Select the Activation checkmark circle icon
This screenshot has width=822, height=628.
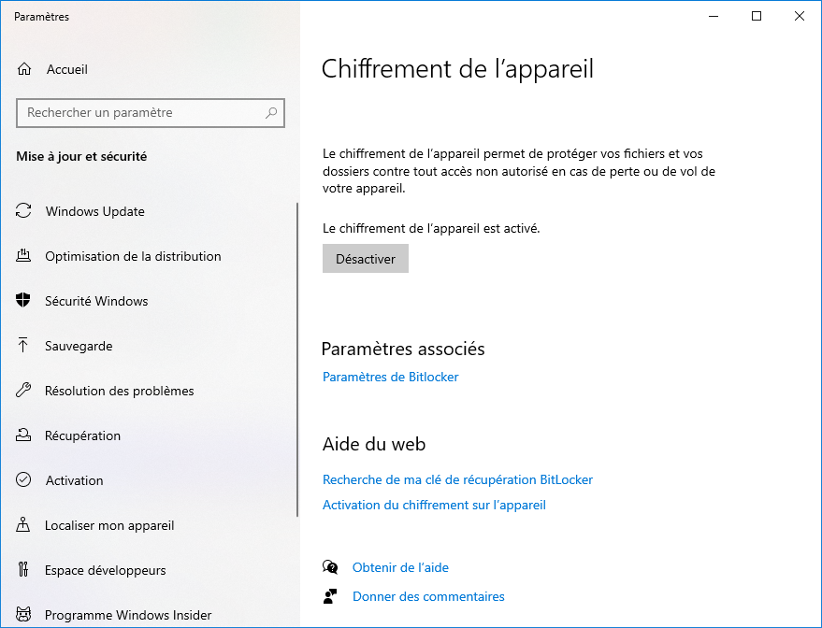point(23,479)
